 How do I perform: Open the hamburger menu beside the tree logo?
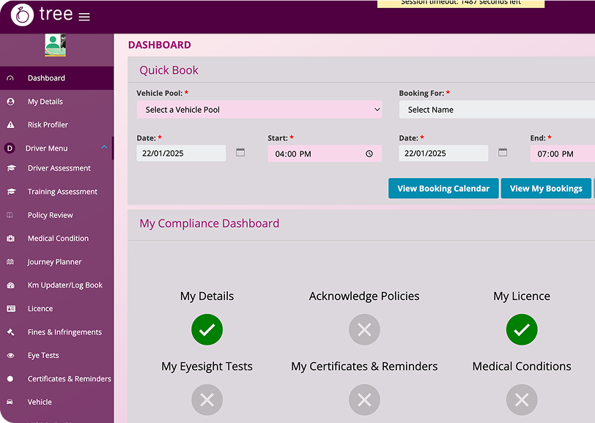[x=84, y=17]
